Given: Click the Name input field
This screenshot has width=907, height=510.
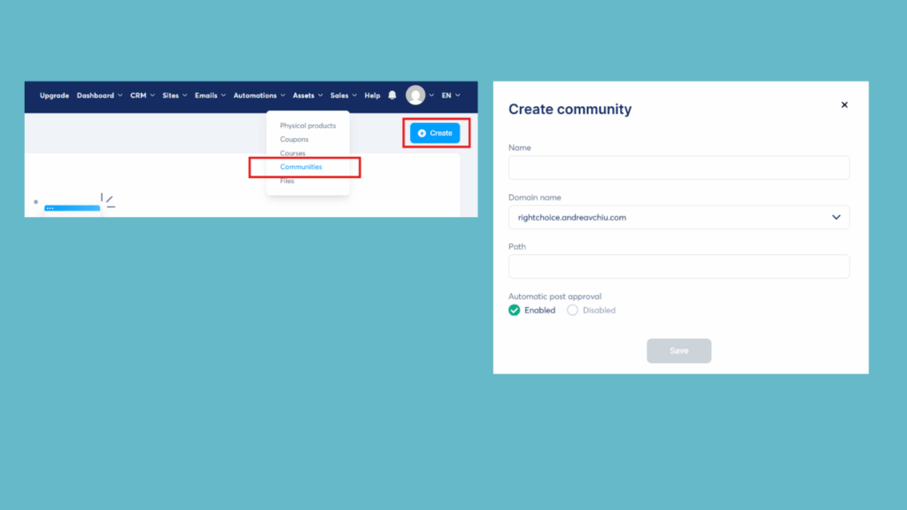Looking at the screenshot, I should click(678, 167).
